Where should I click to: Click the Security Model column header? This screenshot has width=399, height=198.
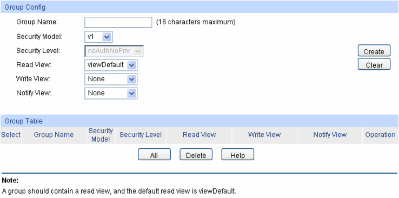click(x=101, y=135)
